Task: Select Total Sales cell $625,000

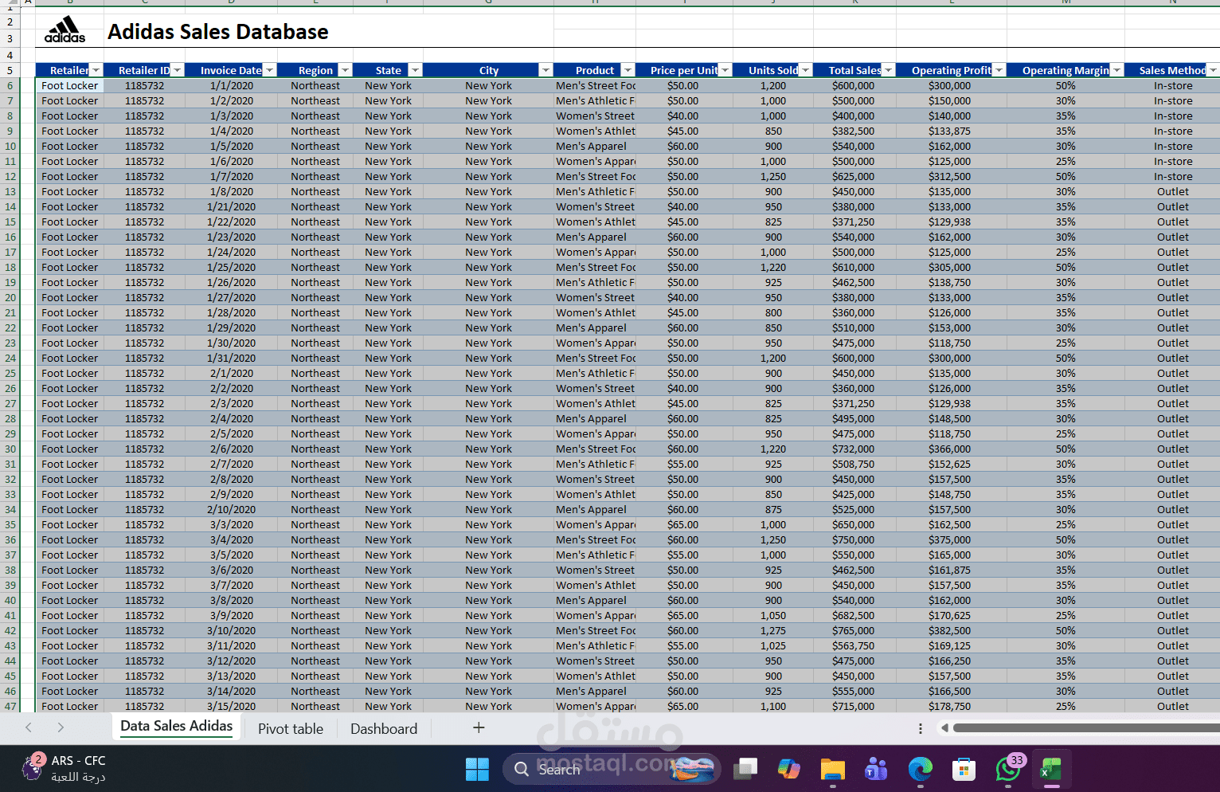Action: [854, 176]
